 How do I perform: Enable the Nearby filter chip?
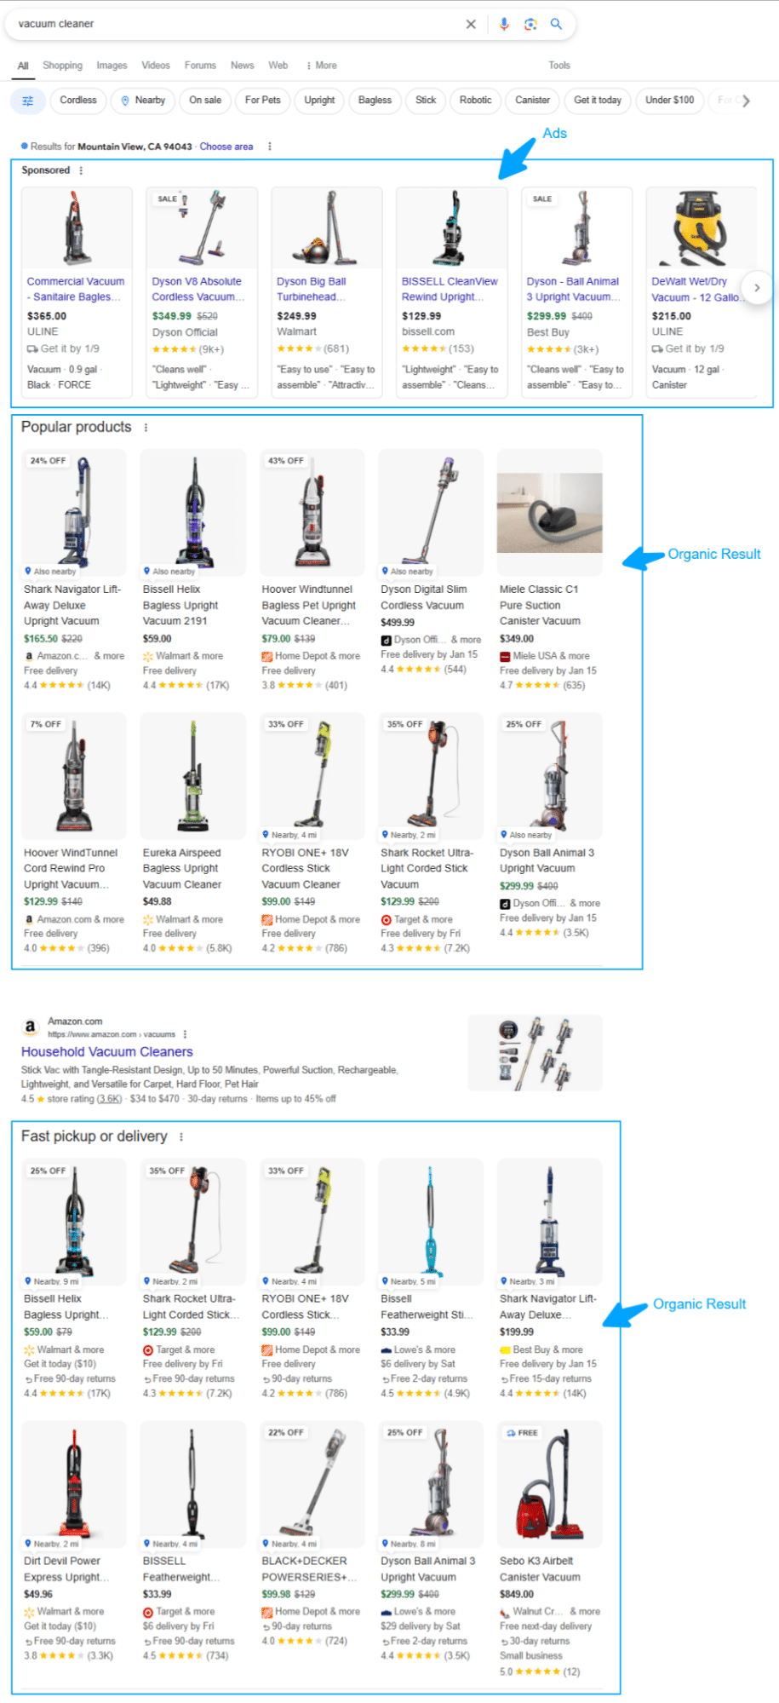(x=143, y=101)
